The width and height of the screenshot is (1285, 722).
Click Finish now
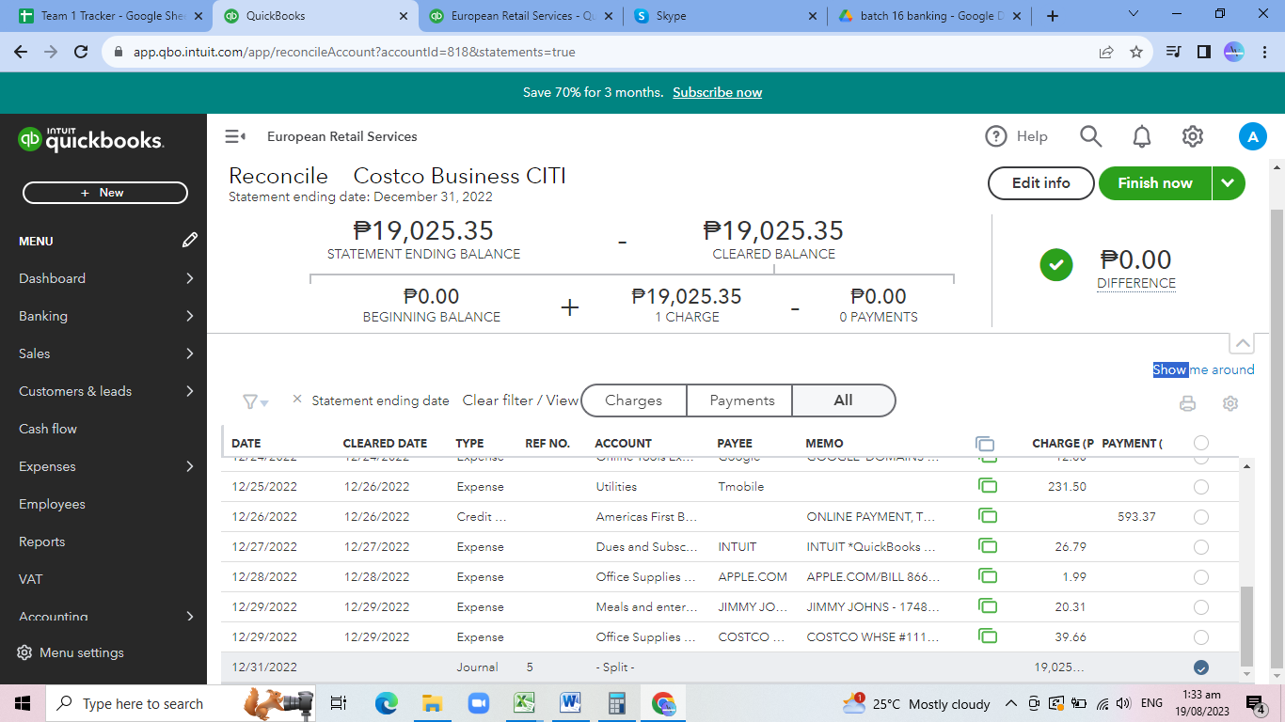pos(1155,183)
